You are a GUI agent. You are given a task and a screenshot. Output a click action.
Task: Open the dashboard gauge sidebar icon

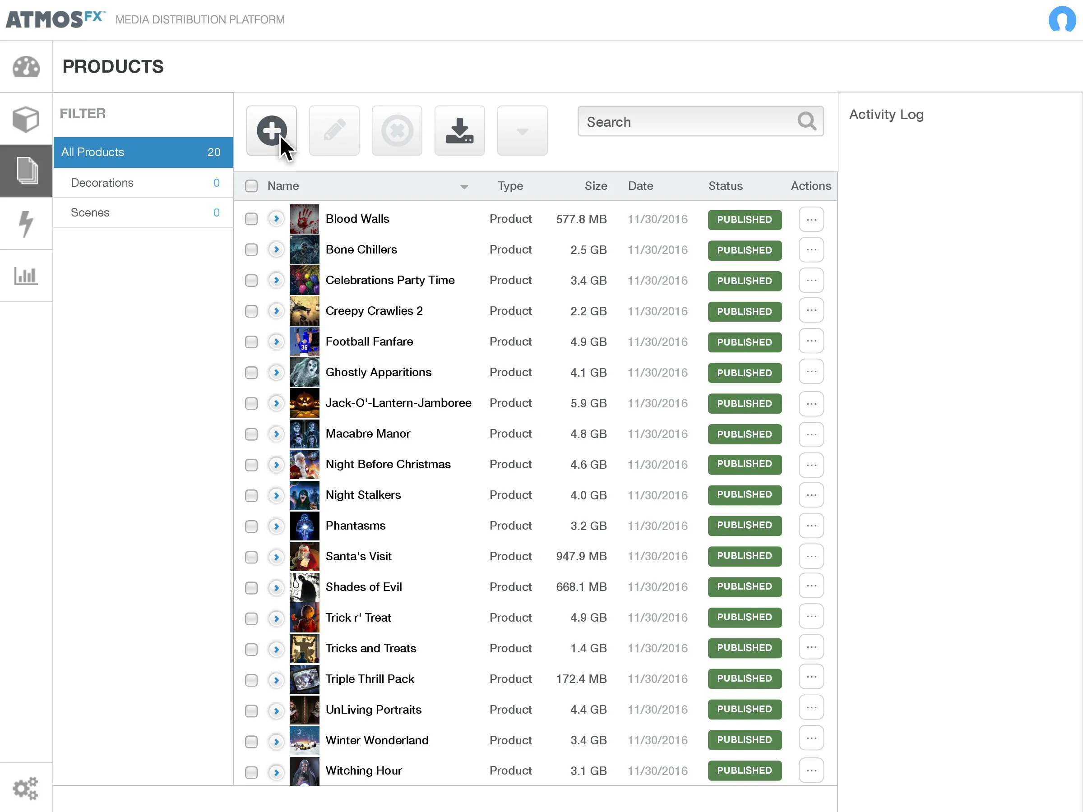[26, 67]
